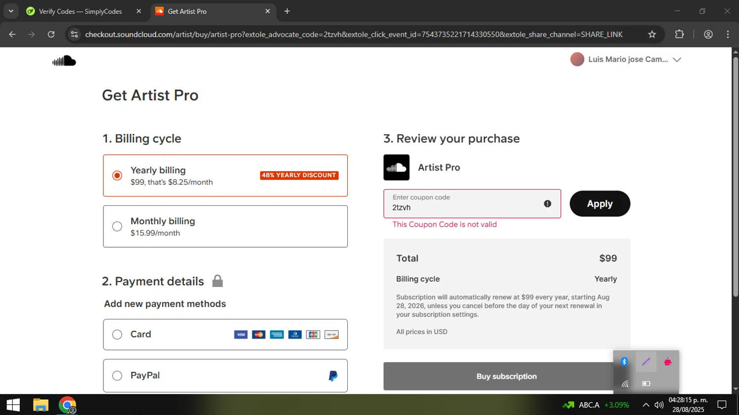Close the Verify Codes tab
The image size is (739, 415).
click(139, 11)
